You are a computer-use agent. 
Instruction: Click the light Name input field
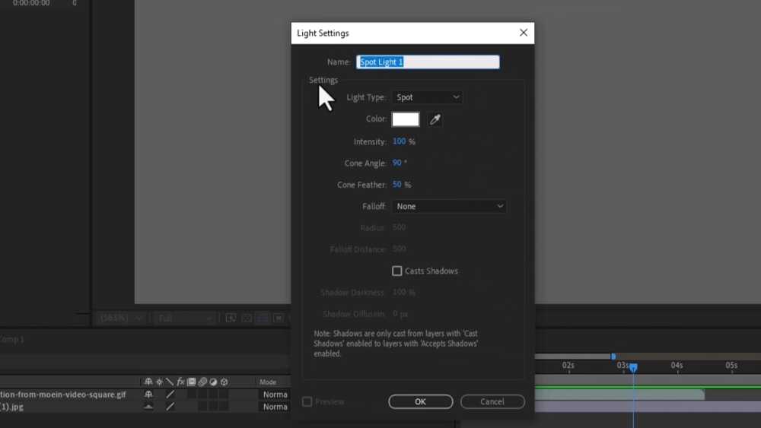click(428, 62)
